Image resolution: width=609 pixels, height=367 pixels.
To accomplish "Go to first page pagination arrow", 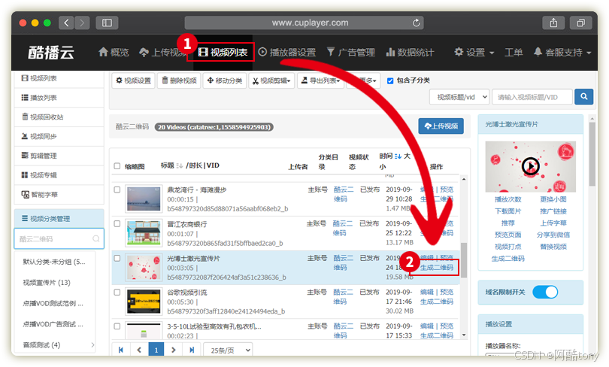I will (x=121, y=350).
